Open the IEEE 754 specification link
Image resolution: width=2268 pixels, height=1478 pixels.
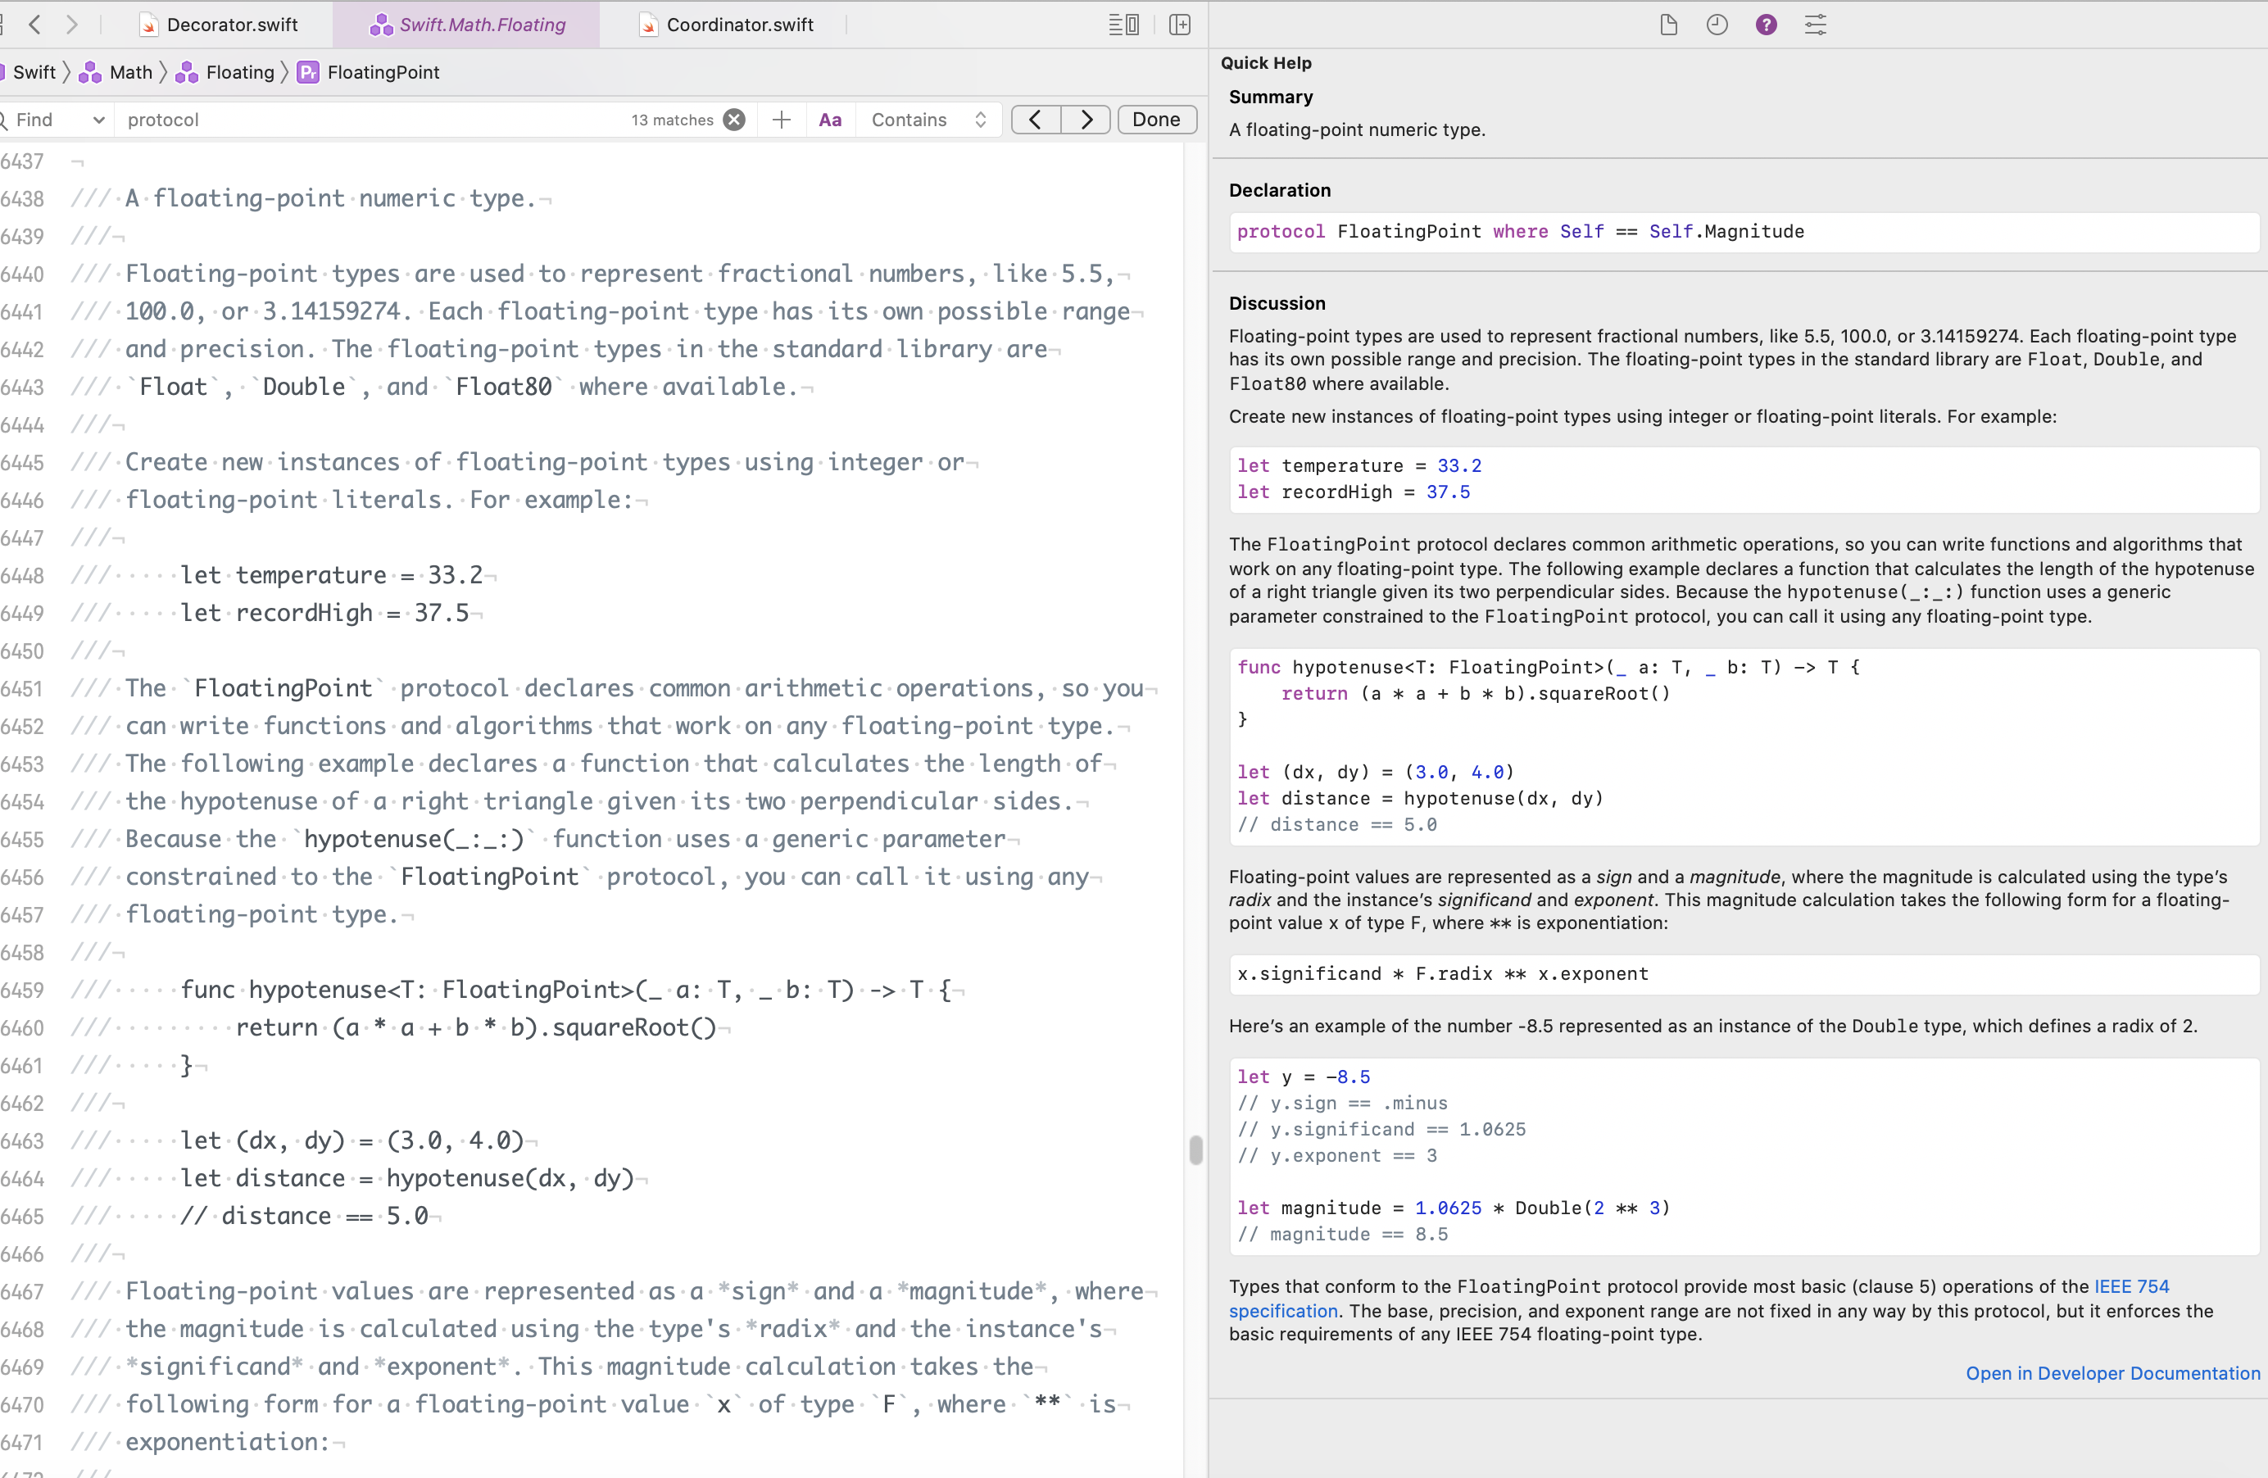(2131, 1286)
